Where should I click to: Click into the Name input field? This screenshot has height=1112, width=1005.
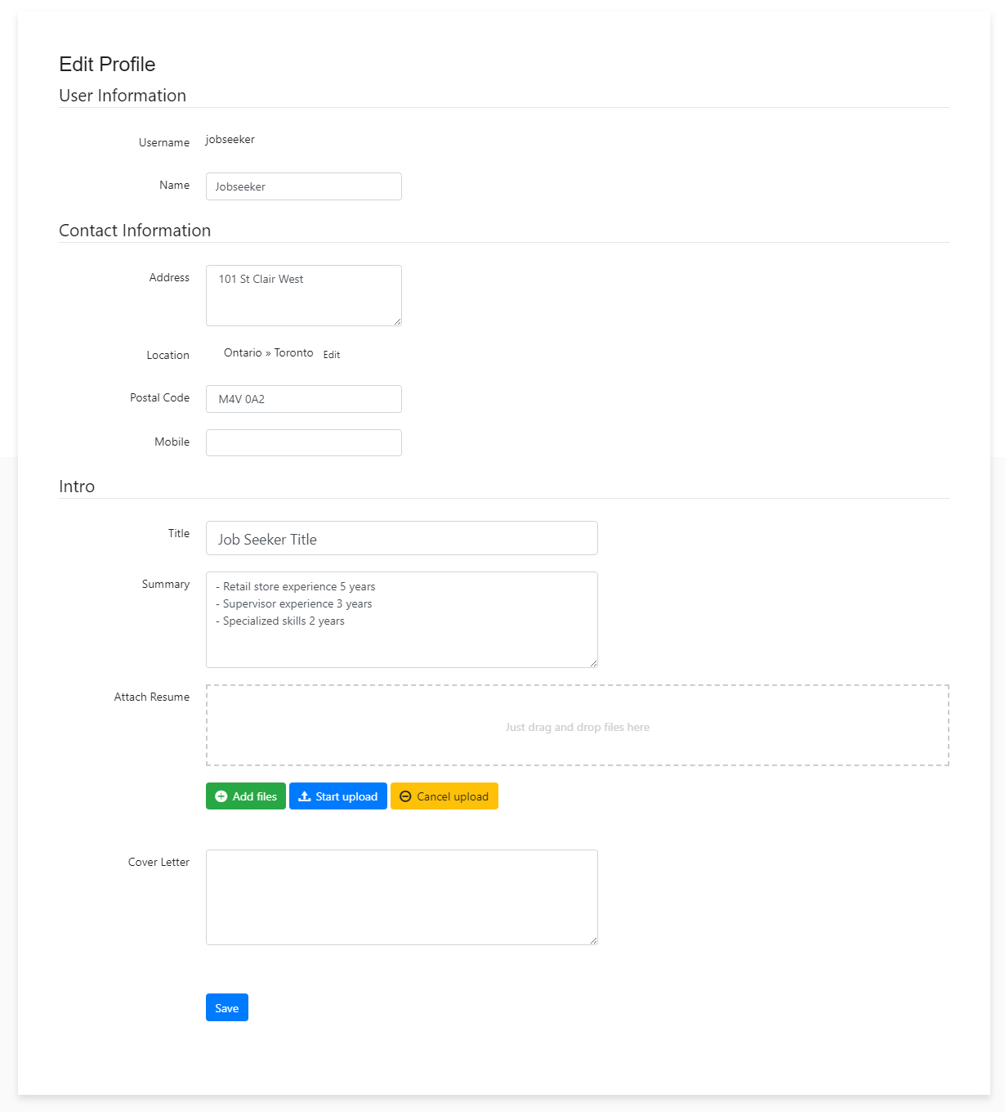click(x=303, y=186)
